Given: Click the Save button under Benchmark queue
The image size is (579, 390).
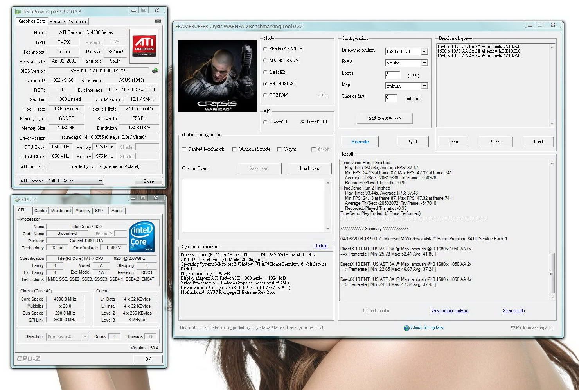Looking at the screenshot, I should coord(453,141).
